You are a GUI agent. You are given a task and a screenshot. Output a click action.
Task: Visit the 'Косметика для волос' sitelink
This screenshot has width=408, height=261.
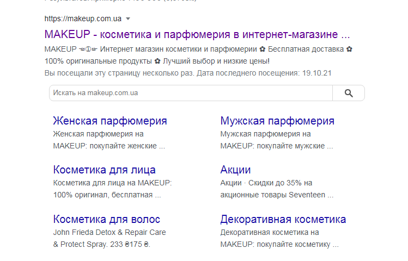coord(107,219)
